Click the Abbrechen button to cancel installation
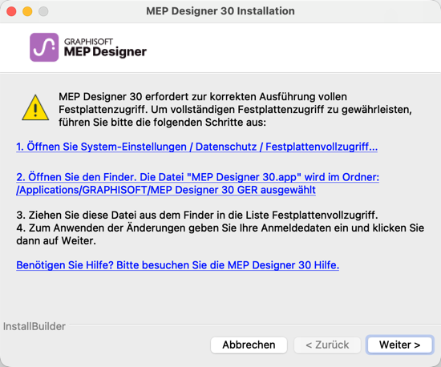This screenshot has height=367, width=441. coord(249,345)
